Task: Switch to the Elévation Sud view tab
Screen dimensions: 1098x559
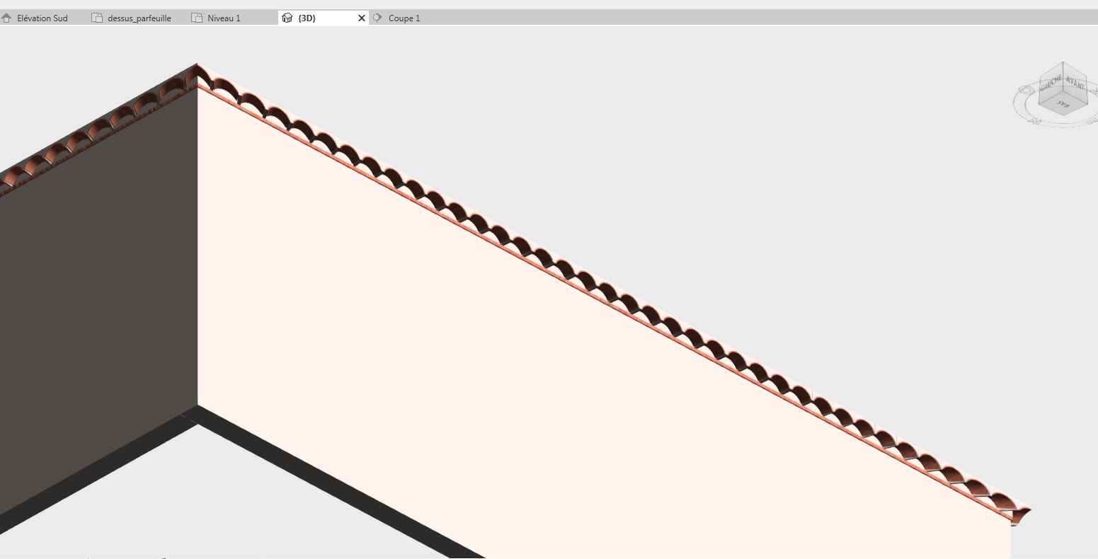Action: tap(42, 18)
